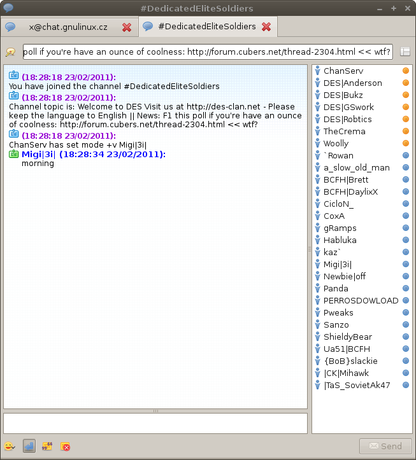Close the #DedicatedEliteSoldiers tab
The image size is (416, 460).
[x=266, y=27]
